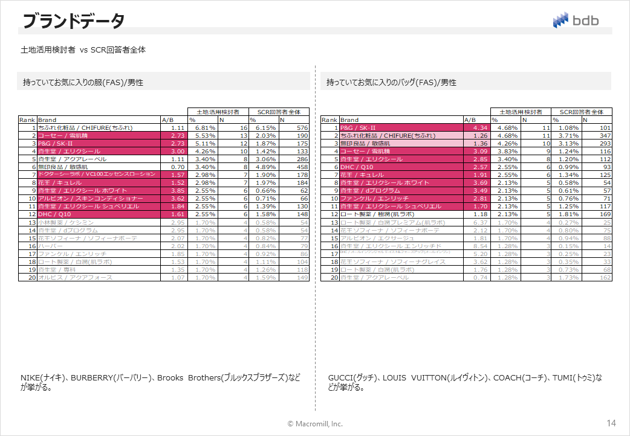The height and width of the screenshot is (436, 630).
Task: Select brand アルビオン / スキンコンディショナー
Action: pos(99,198)
